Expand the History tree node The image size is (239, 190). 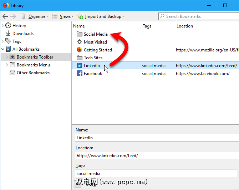pos(2,26)
